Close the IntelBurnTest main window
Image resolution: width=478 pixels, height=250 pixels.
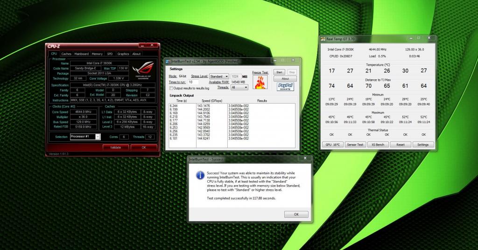coord(293,60)
